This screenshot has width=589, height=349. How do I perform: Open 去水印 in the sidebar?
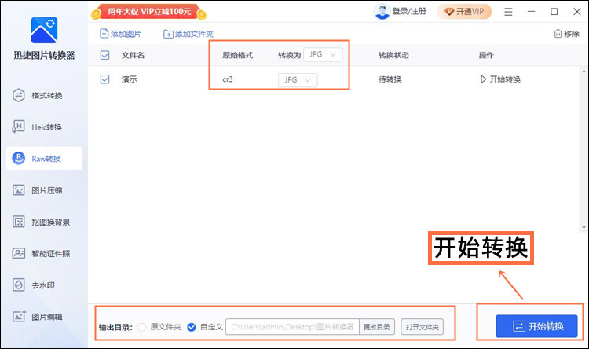tap(34, 285)
